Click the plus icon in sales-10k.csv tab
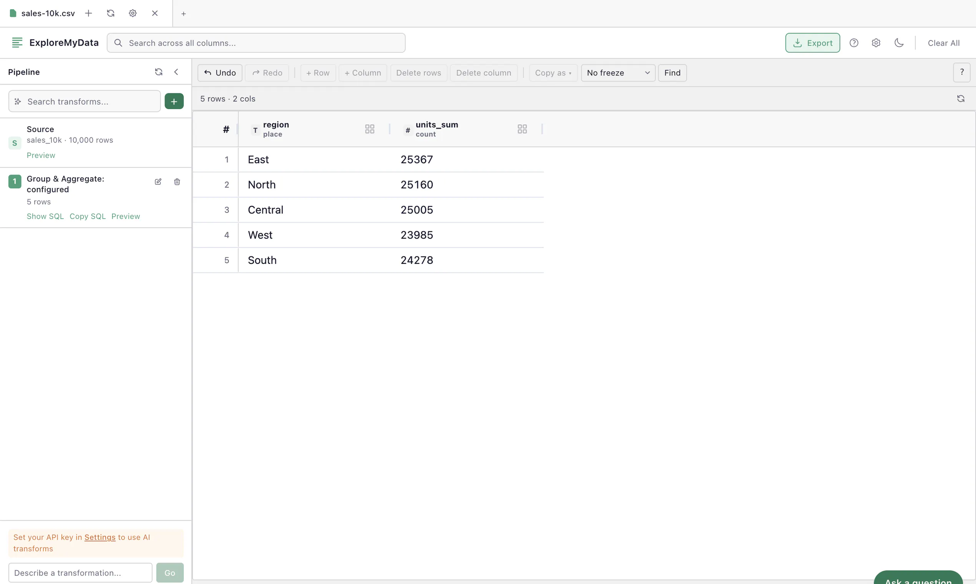976x584 pixels. coord(88,13)
